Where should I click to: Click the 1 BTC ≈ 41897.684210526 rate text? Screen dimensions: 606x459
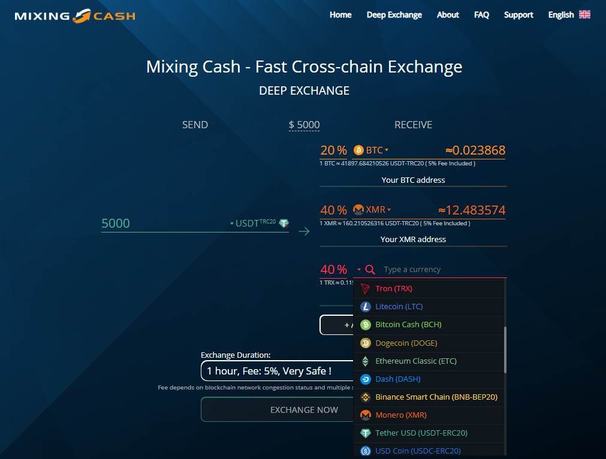(397, 164)
